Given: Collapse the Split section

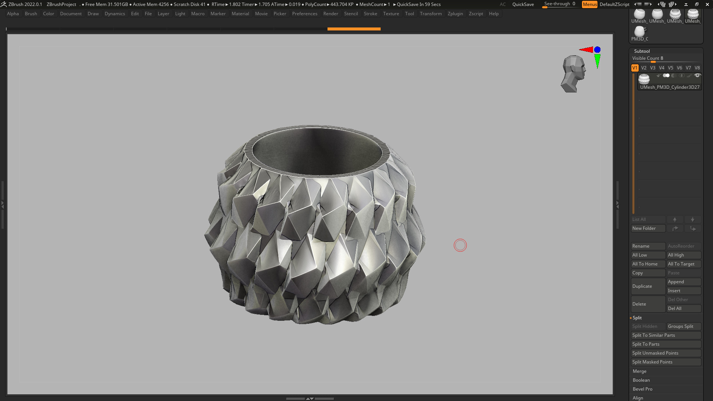Looking at the screenshot, I should pos(637,318).
